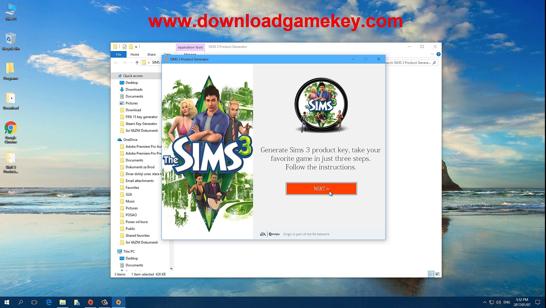Click the NEXT button in the generator
This screenshot has height=308, width=546.
tap(321, 189)
